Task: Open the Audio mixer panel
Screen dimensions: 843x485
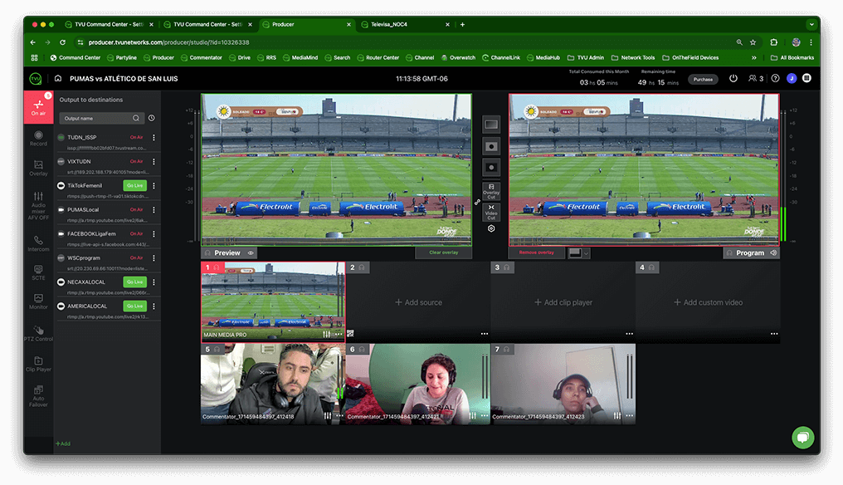Action: 38,206
